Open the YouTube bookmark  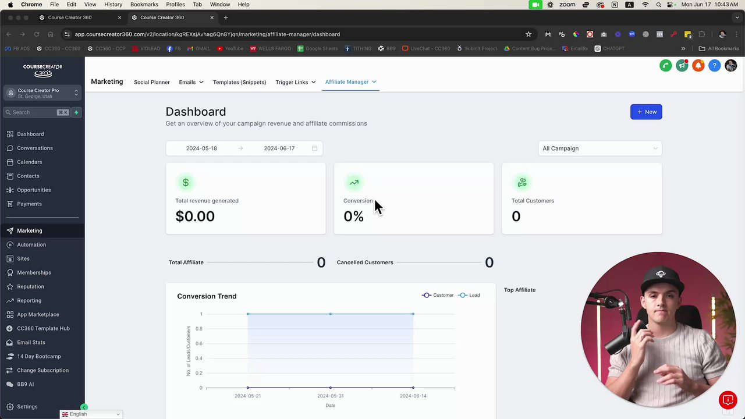point(230,49)
